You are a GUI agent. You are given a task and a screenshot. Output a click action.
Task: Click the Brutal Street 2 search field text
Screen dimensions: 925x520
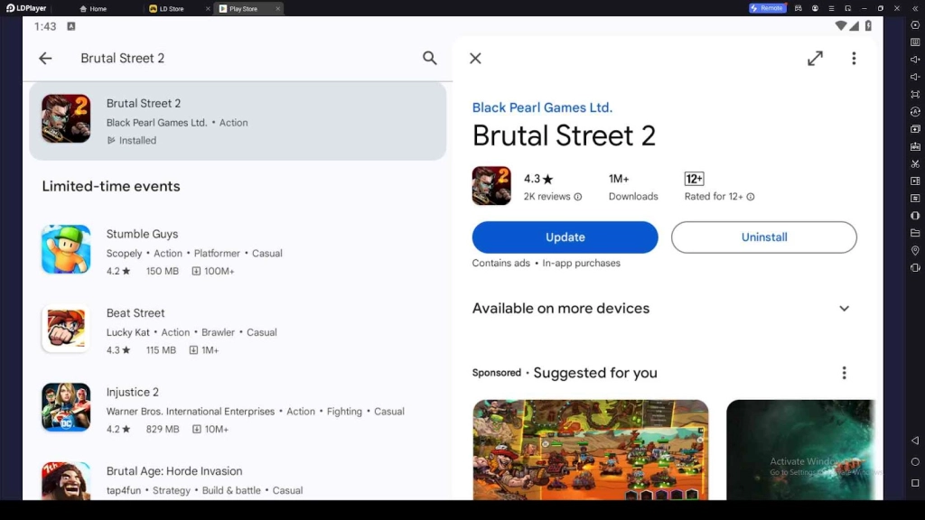click(123, 58)
